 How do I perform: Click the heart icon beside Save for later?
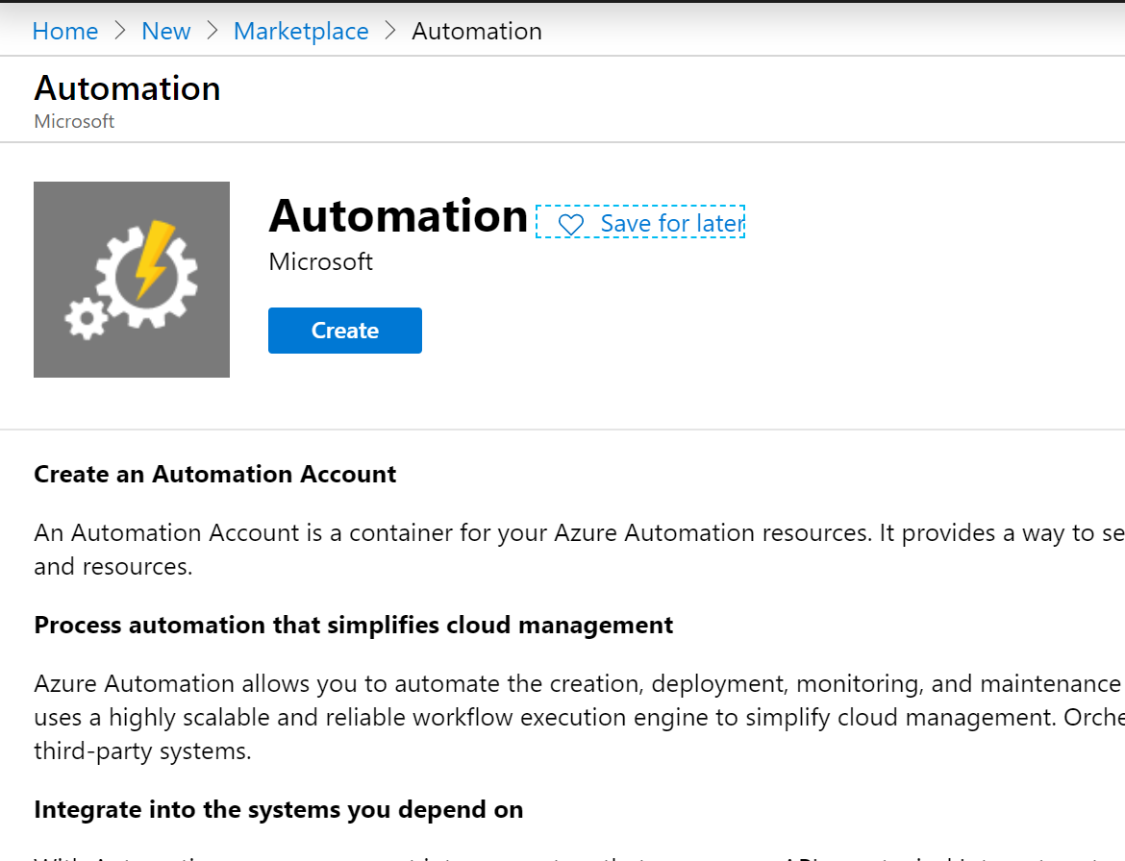pos(571,225)
